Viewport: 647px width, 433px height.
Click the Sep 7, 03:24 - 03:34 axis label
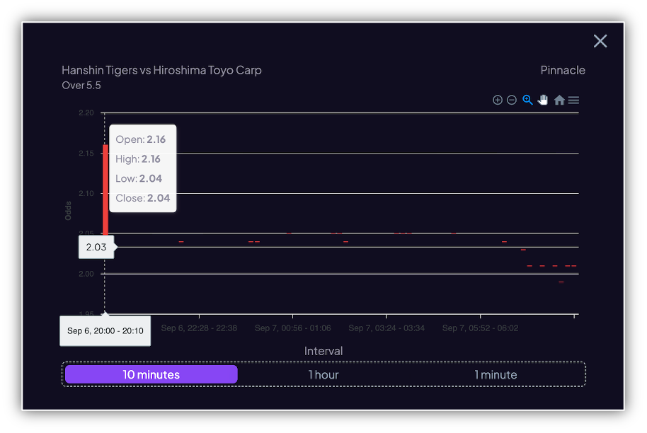pyautogui.click(x=387, y=328)
